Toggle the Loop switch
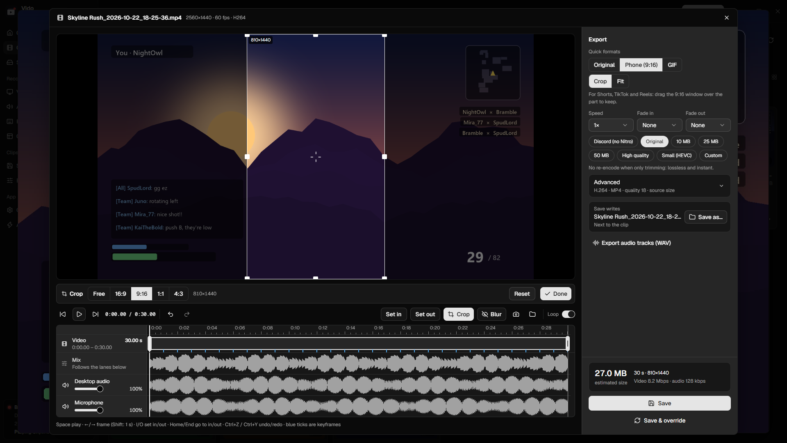This screenshot has width=787, height=443. [568, 314]
